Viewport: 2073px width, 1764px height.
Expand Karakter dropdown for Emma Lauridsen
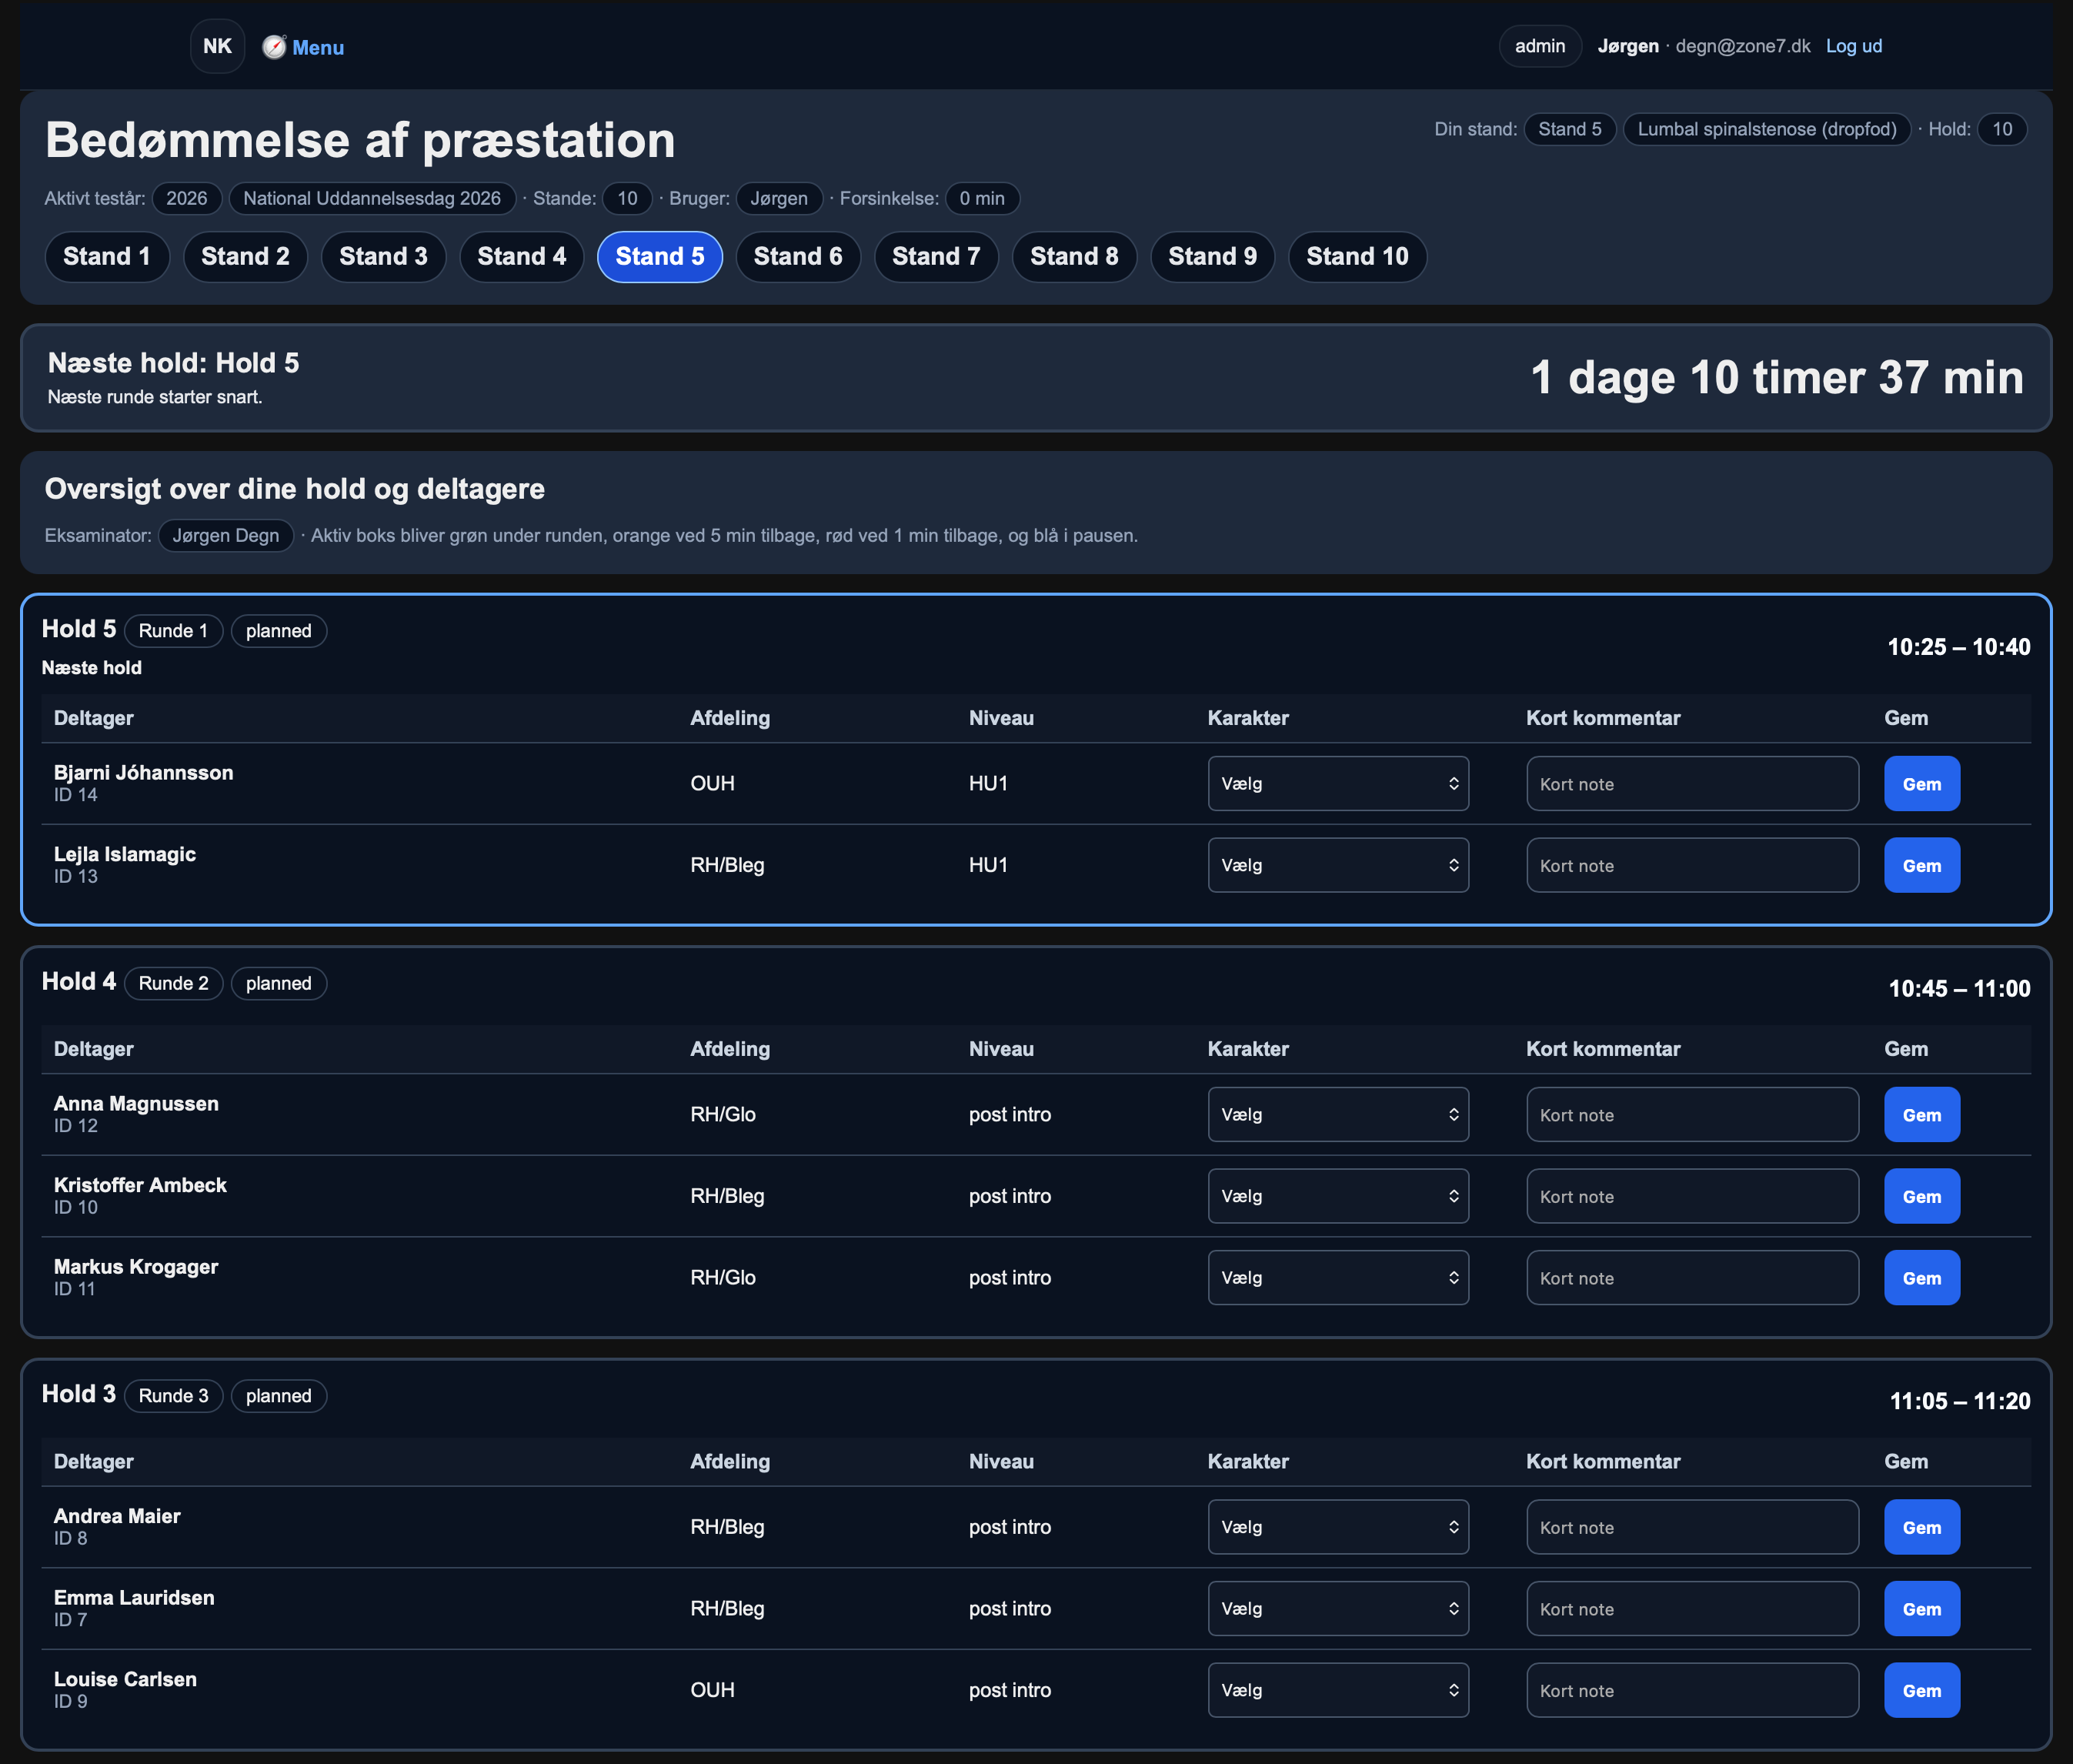click(1338, 1608)
